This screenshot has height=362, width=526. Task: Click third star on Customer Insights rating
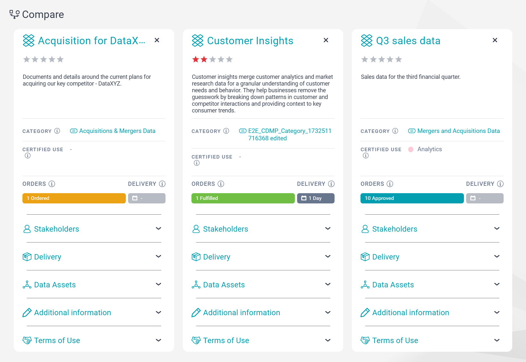[x=213, y=59]
